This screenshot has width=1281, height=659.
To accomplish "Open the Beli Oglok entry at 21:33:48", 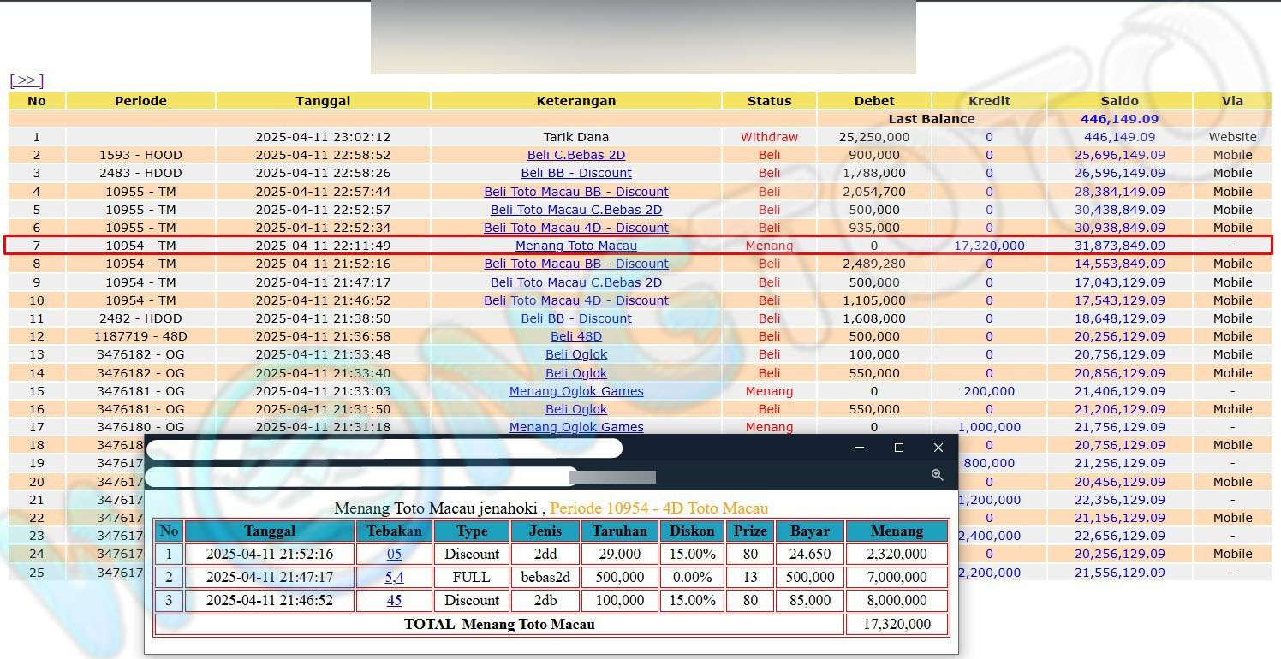I will coord(576,354).
